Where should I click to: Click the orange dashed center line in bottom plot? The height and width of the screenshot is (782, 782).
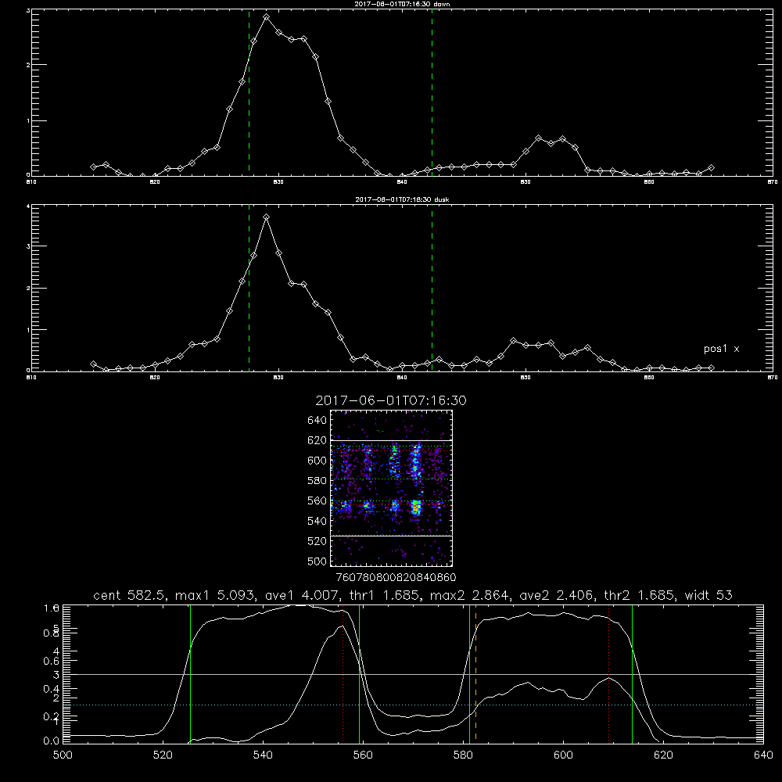(475, 673)
